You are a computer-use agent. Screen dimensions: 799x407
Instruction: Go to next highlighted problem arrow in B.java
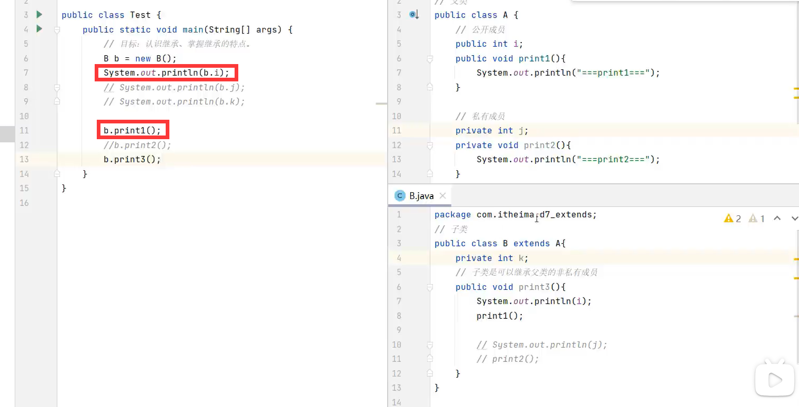coord(794,218)
